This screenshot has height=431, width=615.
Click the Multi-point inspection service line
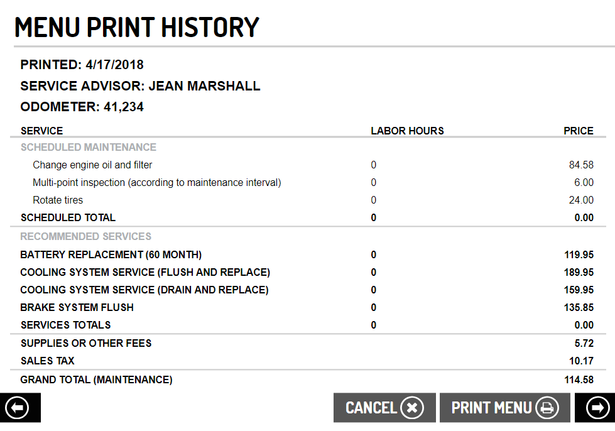click(x=156, y=183)
